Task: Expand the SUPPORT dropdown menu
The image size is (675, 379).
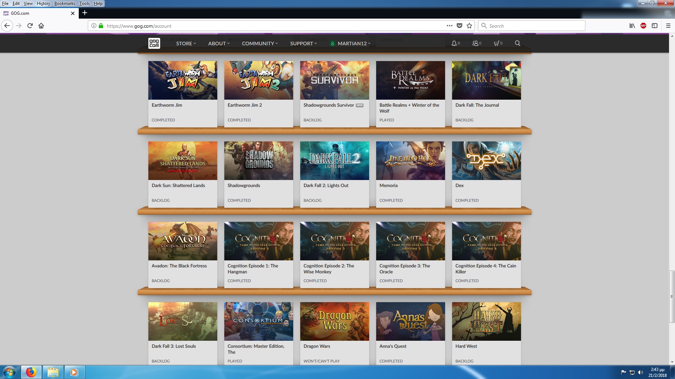Action: click(303, 44)
